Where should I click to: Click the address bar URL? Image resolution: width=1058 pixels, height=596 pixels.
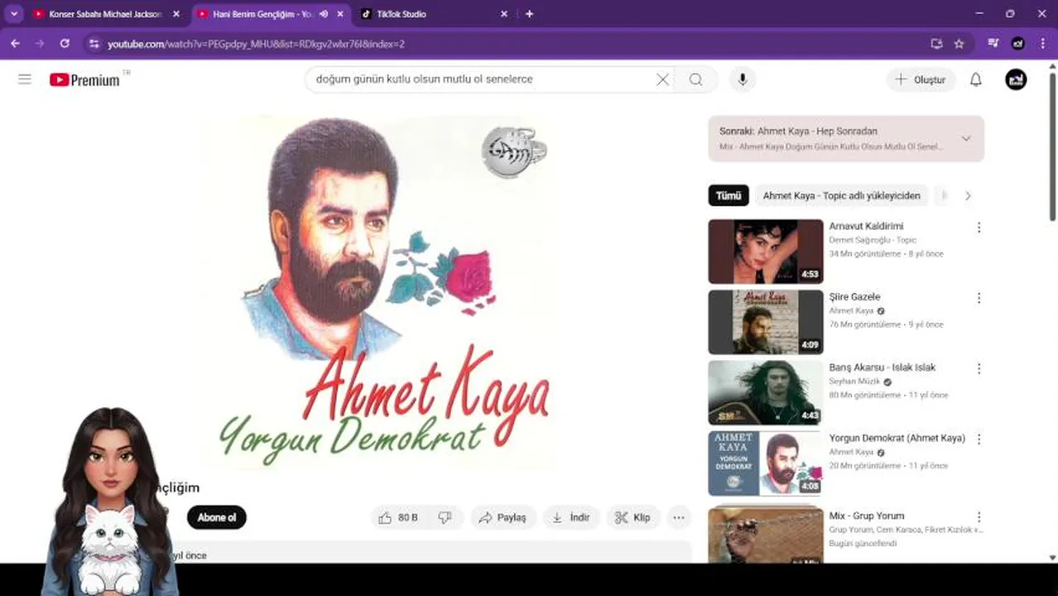click(x=256, y=44)
